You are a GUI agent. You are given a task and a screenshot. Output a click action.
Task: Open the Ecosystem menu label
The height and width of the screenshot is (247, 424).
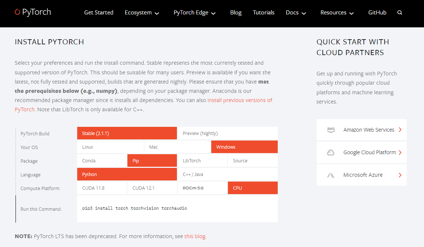click(x=138, y=13)
